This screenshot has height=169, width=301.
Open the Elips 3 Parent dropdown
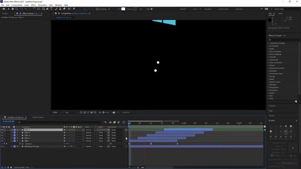pyautogui.click(x=117, y=135)
